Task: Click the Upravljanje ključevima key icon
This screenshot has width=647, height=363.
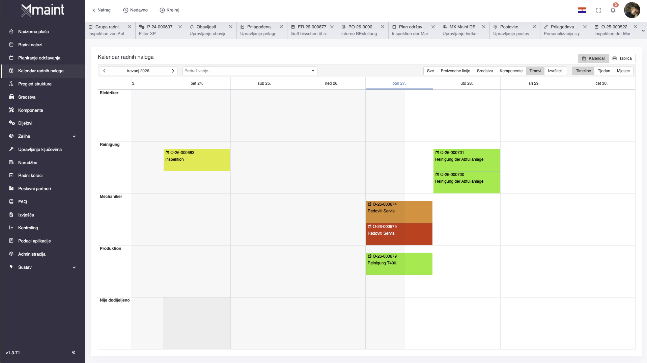Action: 11,149
